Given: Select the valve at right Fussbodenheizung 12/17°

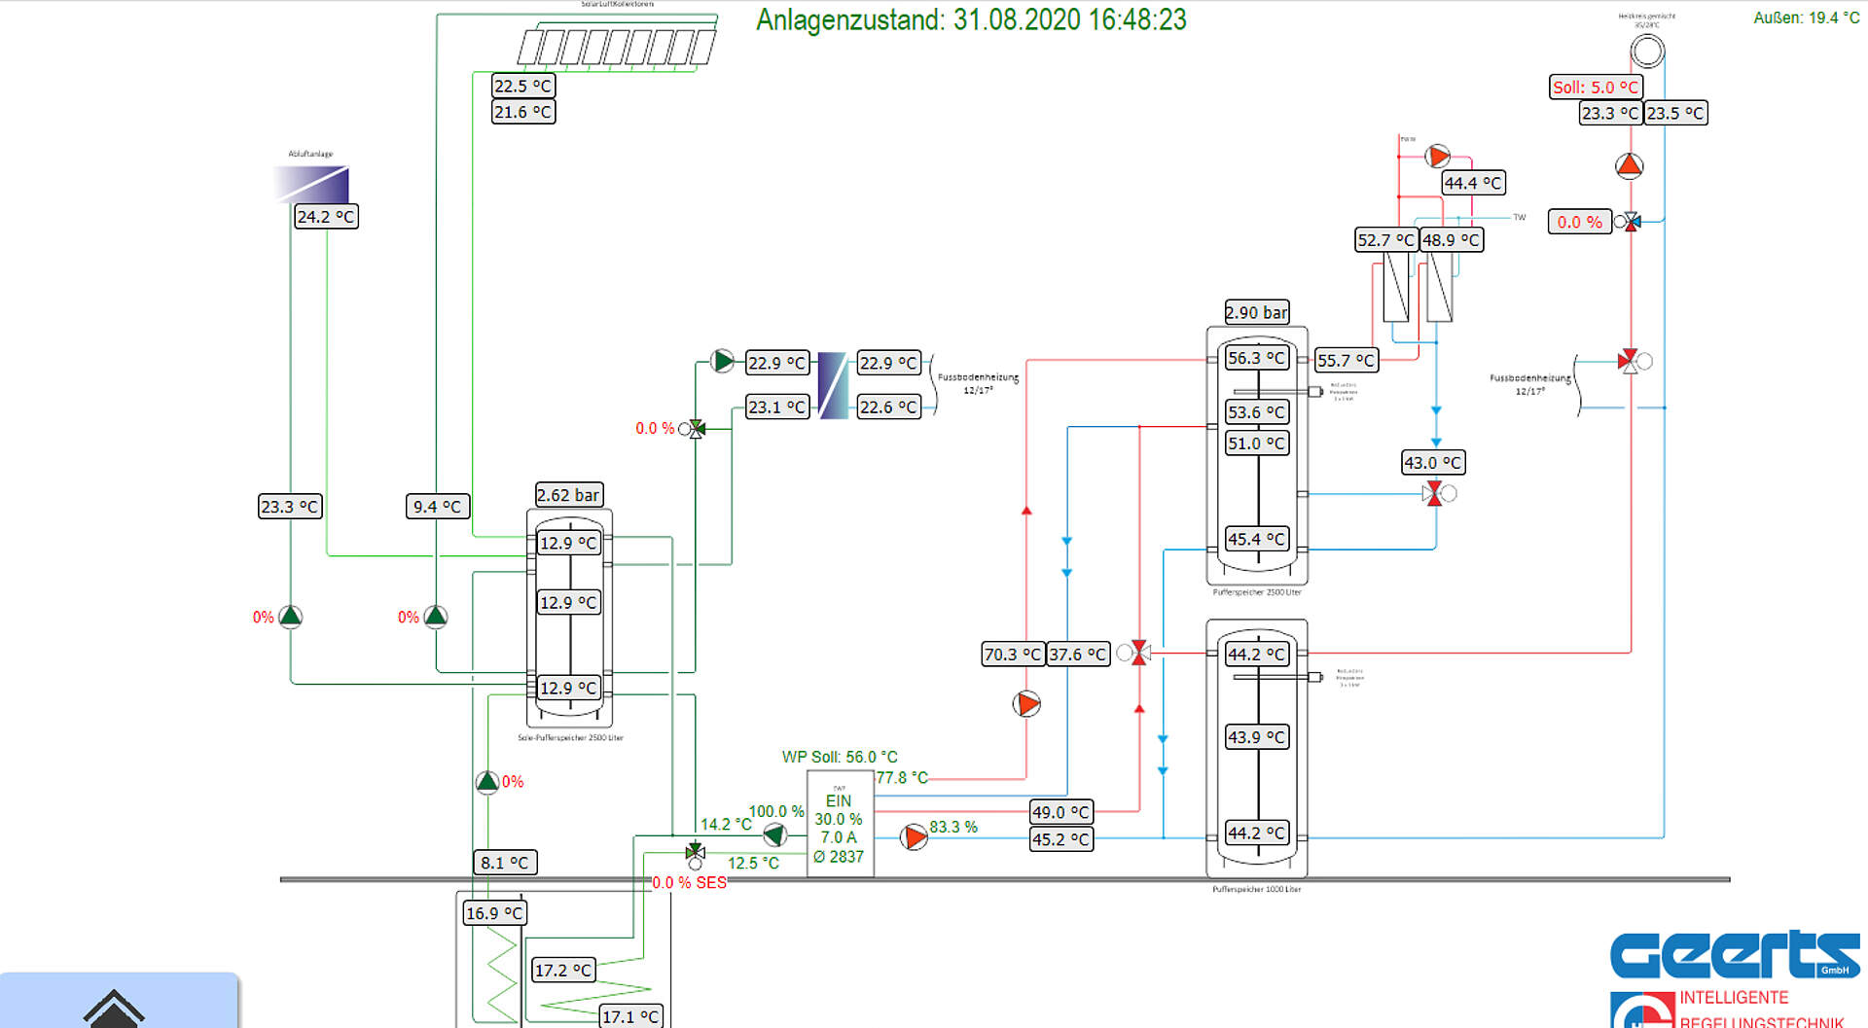Looking at the screenshot, I should [1634, 361].
